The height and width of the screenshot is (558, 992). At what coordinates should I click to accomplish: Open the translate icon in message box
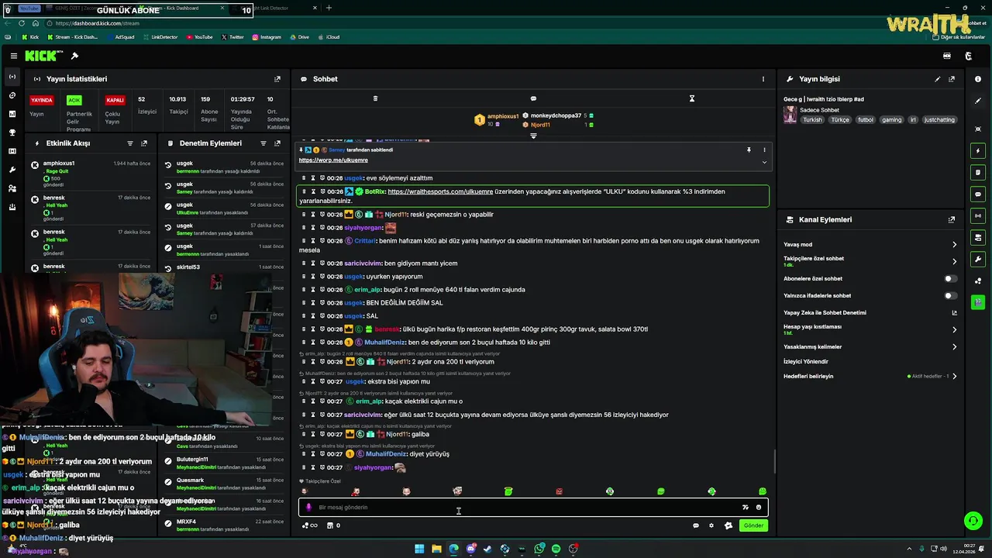[x=746, y=508]
